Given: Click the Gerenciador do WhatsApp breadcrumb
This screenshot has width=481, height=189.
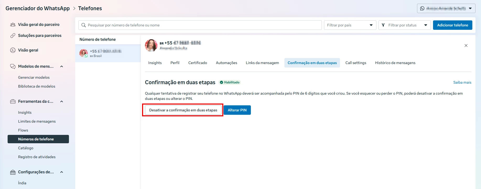Looking at the screenshot, I should pos(38,8).
